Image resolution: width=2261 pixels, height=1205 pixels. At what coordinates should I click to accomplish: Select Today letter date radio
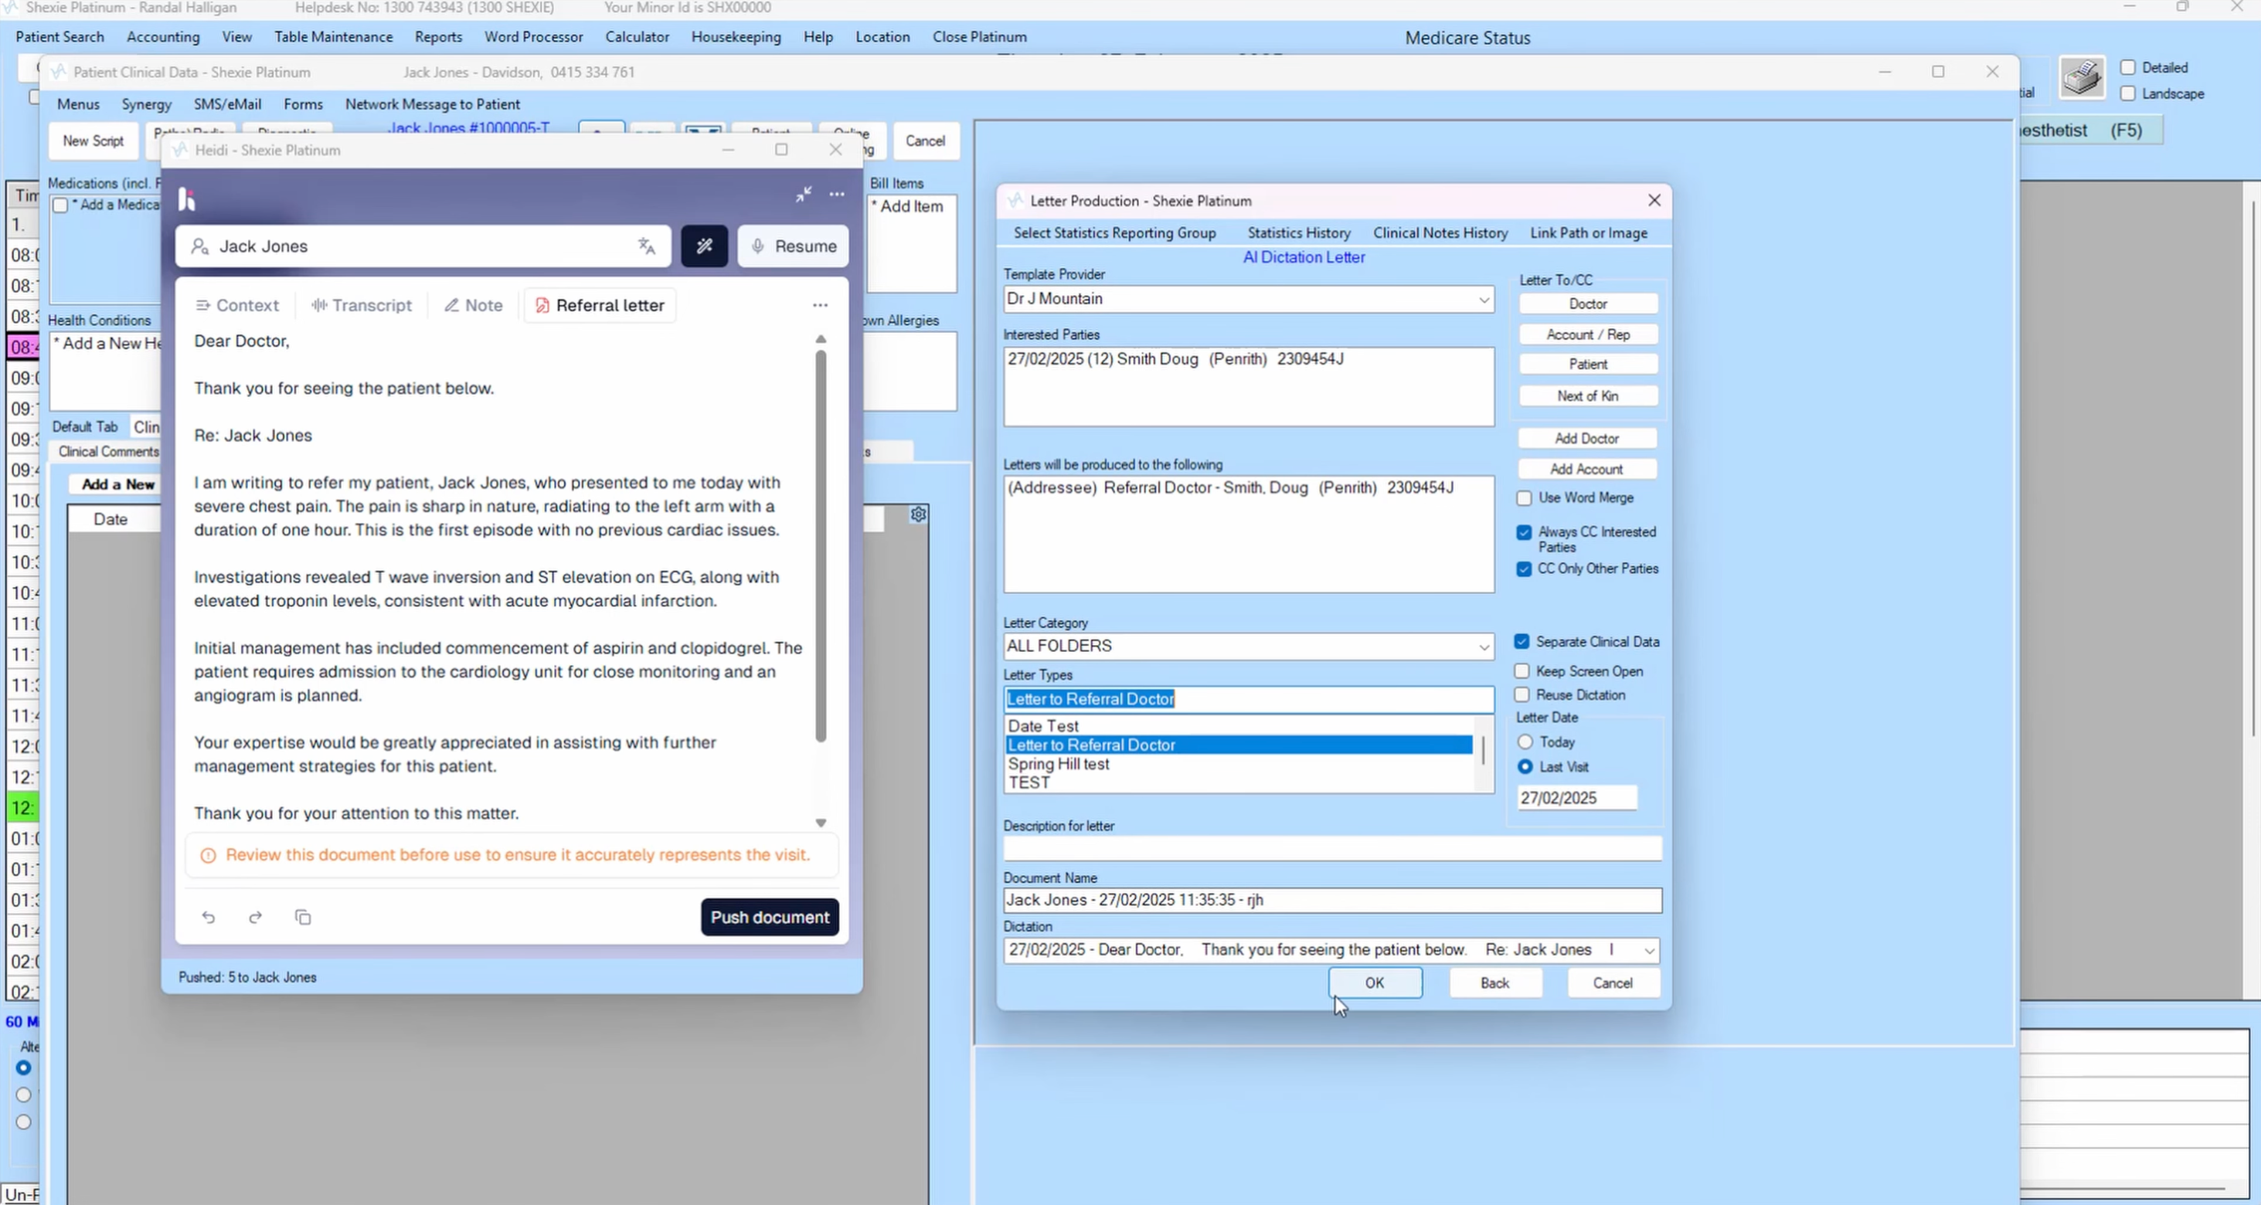[x=1525, y=742]
